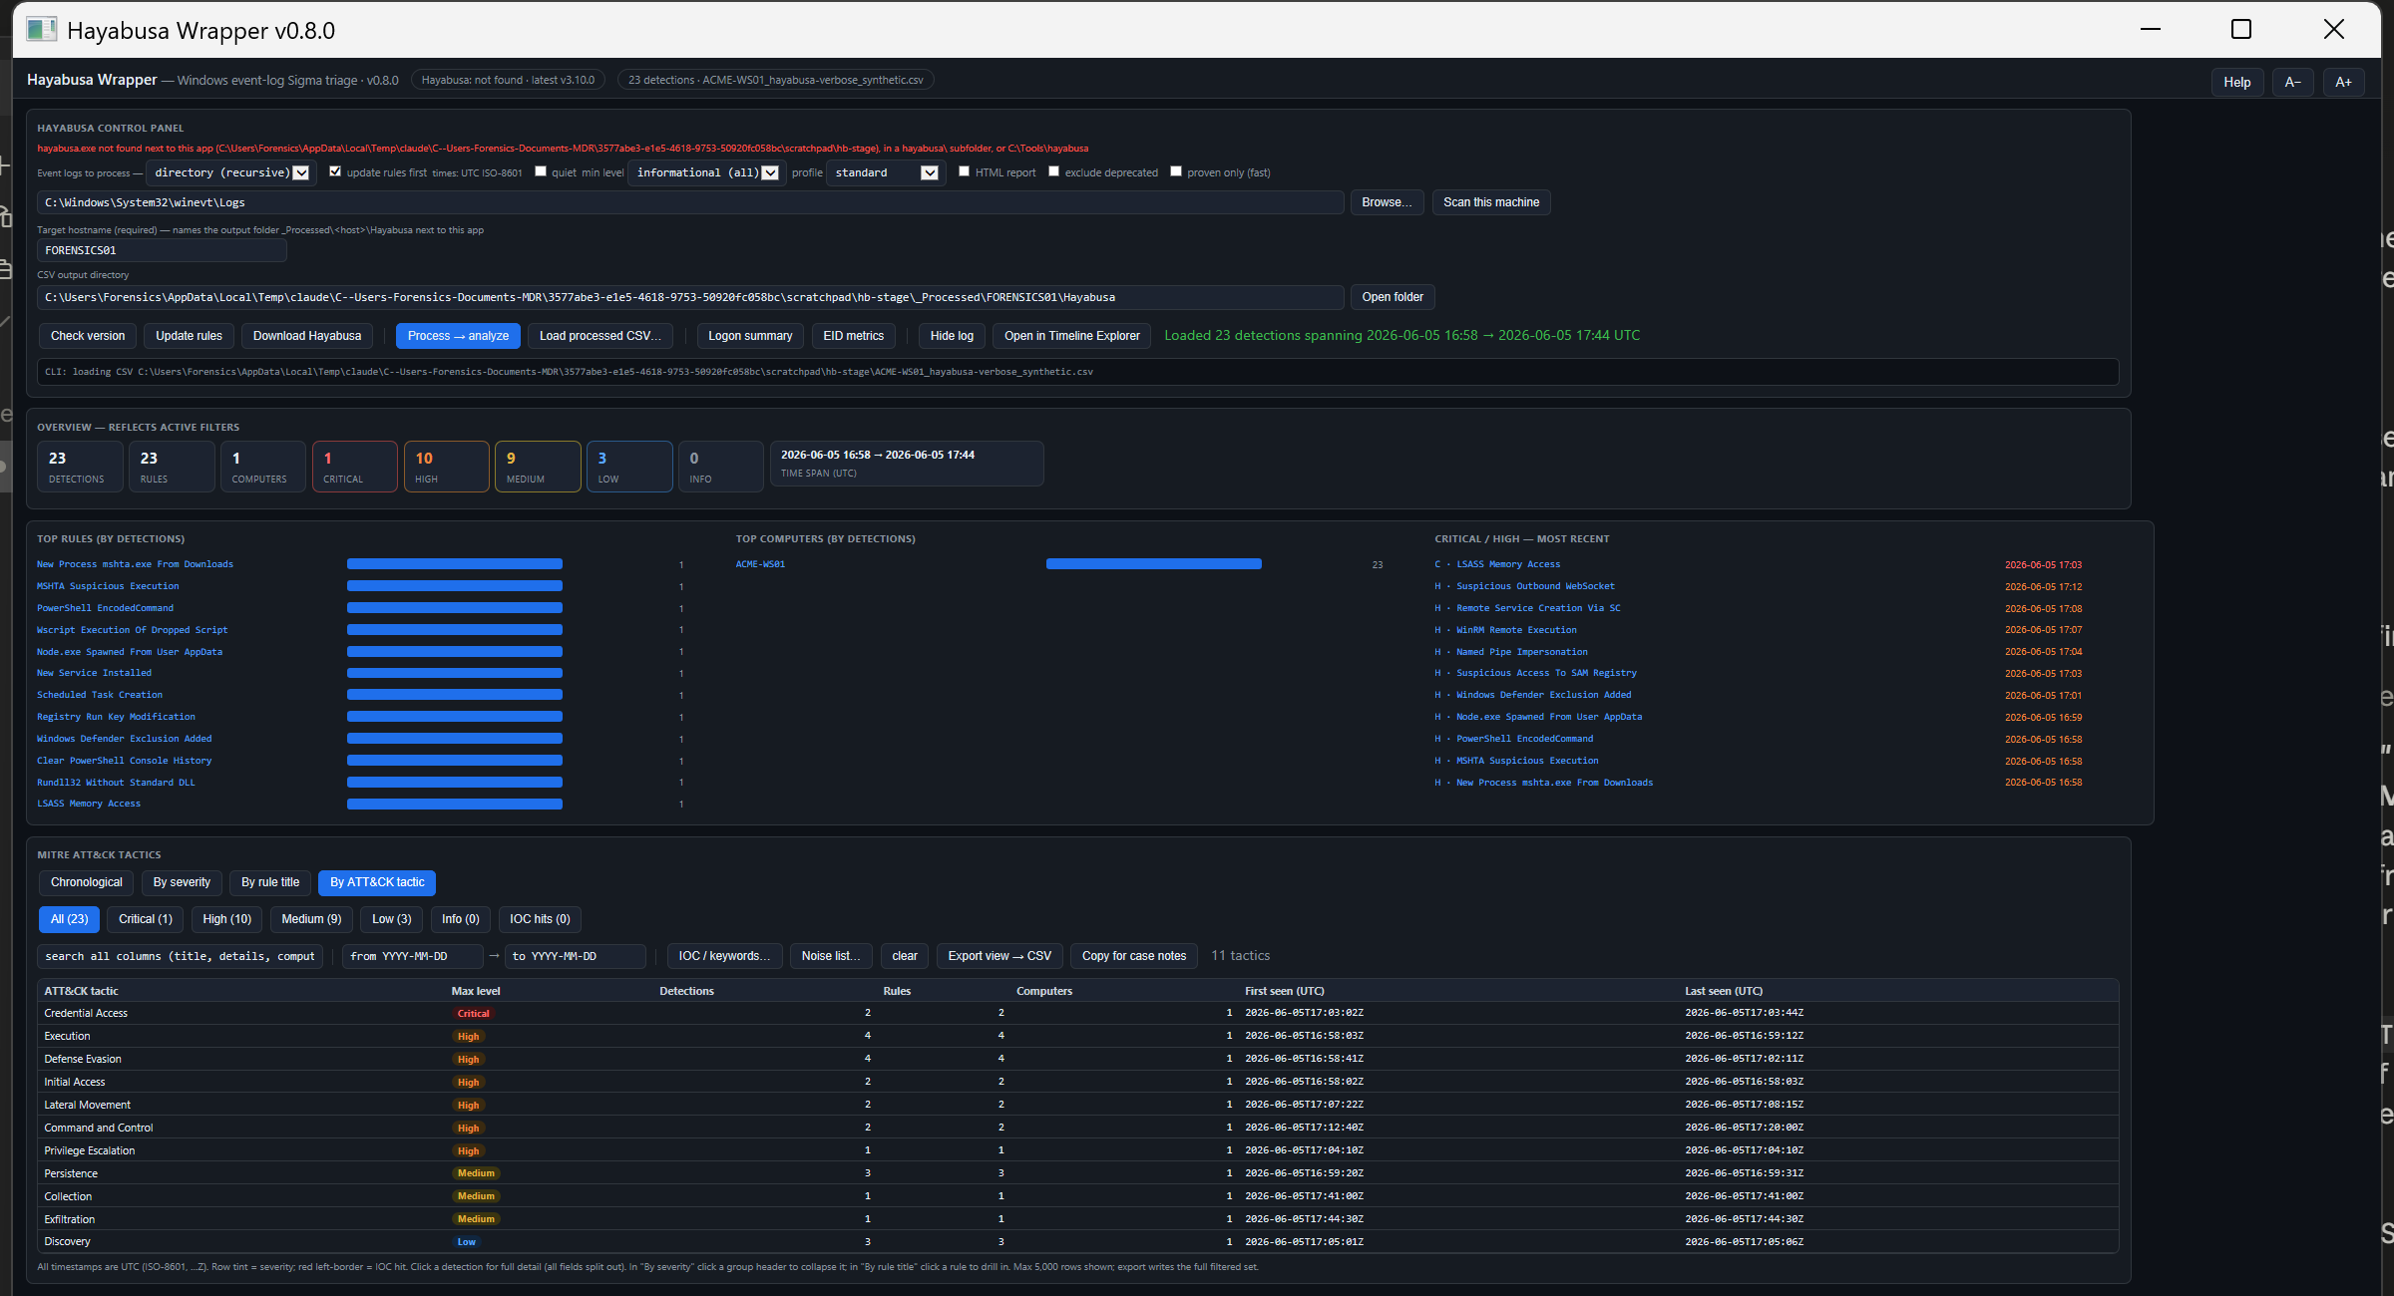This screenshot has height=1296, width=2394.
Task: Click the Process → analyze button
Action: [x=458, y=336]
